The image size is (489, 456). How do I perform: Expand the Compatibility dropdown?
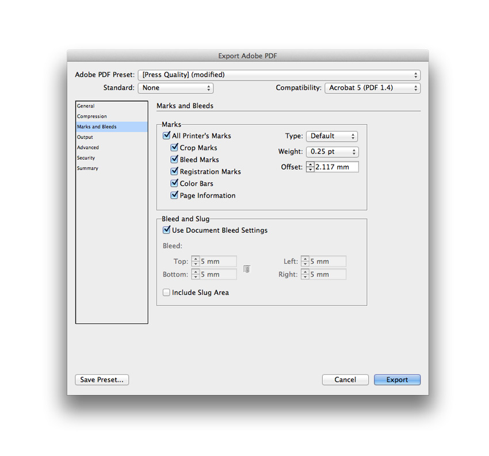(372, 88)
